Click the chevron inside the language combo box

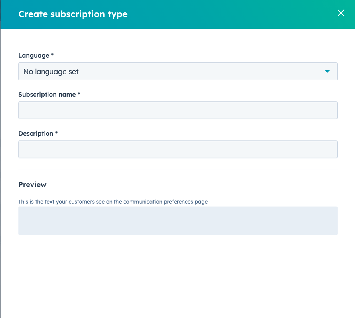[x=327, y=71]
